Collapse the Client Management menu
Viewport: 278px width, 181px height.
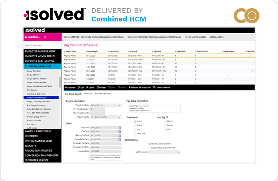pyautogui.click(x=42, y=66)
